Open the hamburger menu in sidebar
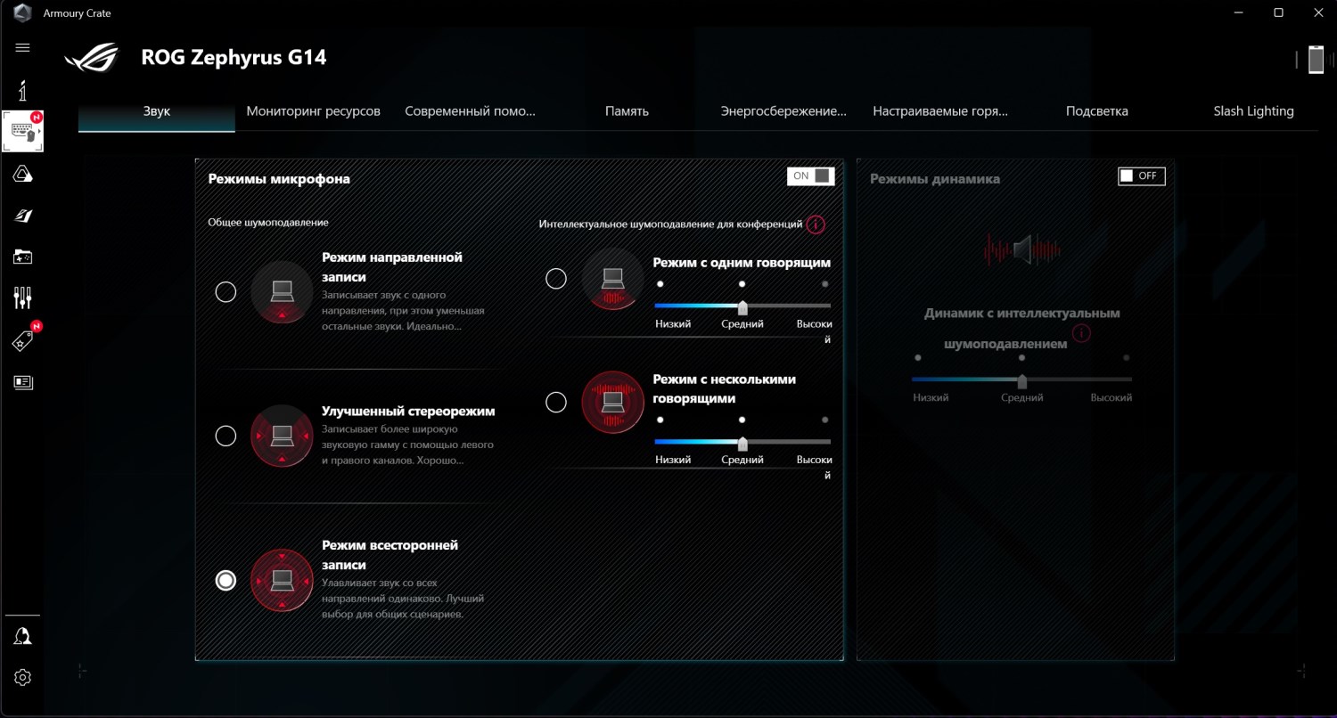 (x=23, y=47)
